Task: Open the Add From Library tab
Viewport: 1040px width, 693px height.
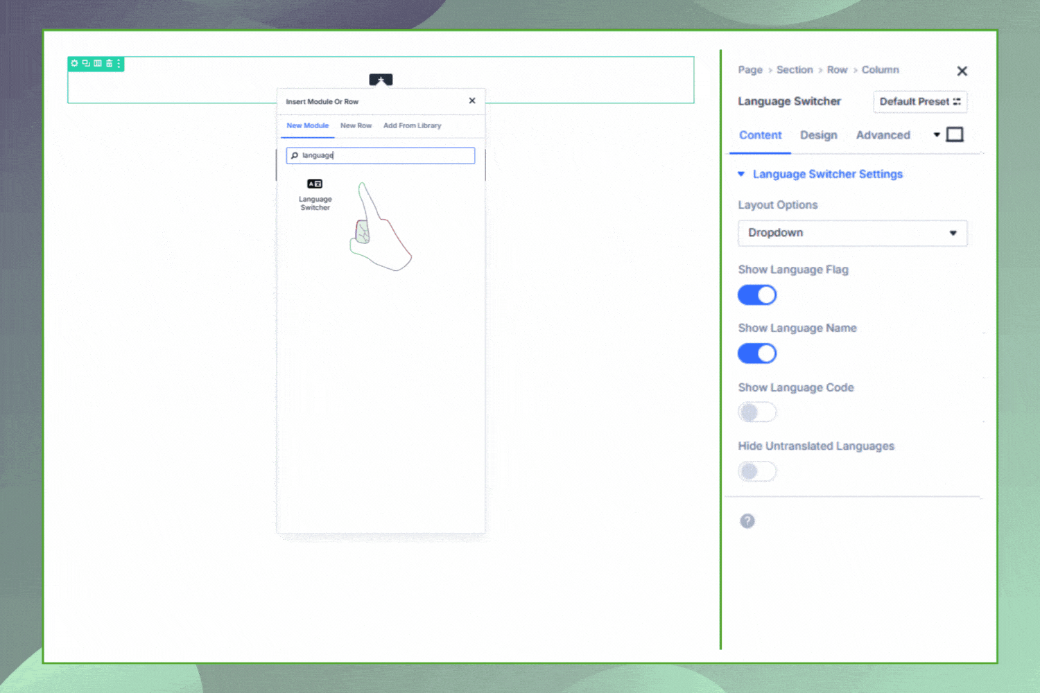Action: [413, 125]
